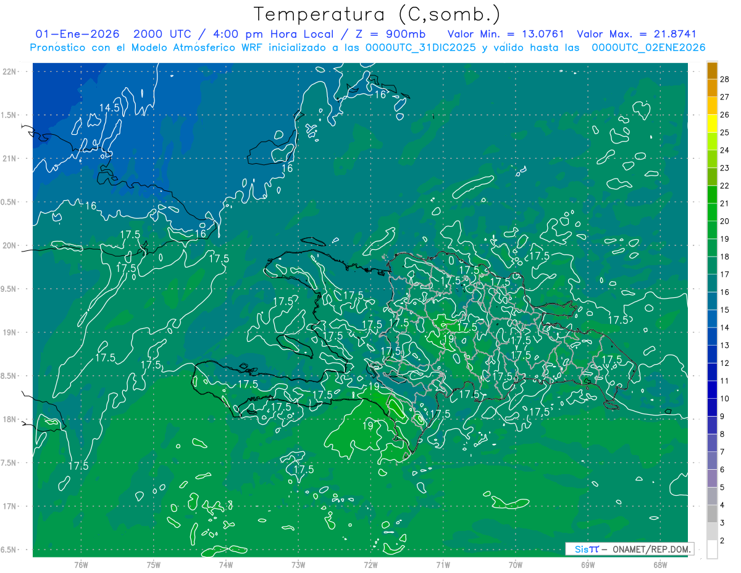Click colorbar label '2'
The image size is (741, 573).
[x=722, y=541]
